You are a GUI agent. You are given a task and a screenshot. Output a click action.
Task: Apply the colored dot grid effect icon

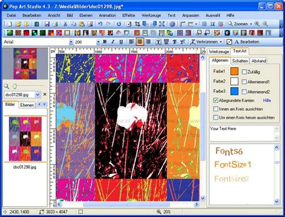click(162, 33)
